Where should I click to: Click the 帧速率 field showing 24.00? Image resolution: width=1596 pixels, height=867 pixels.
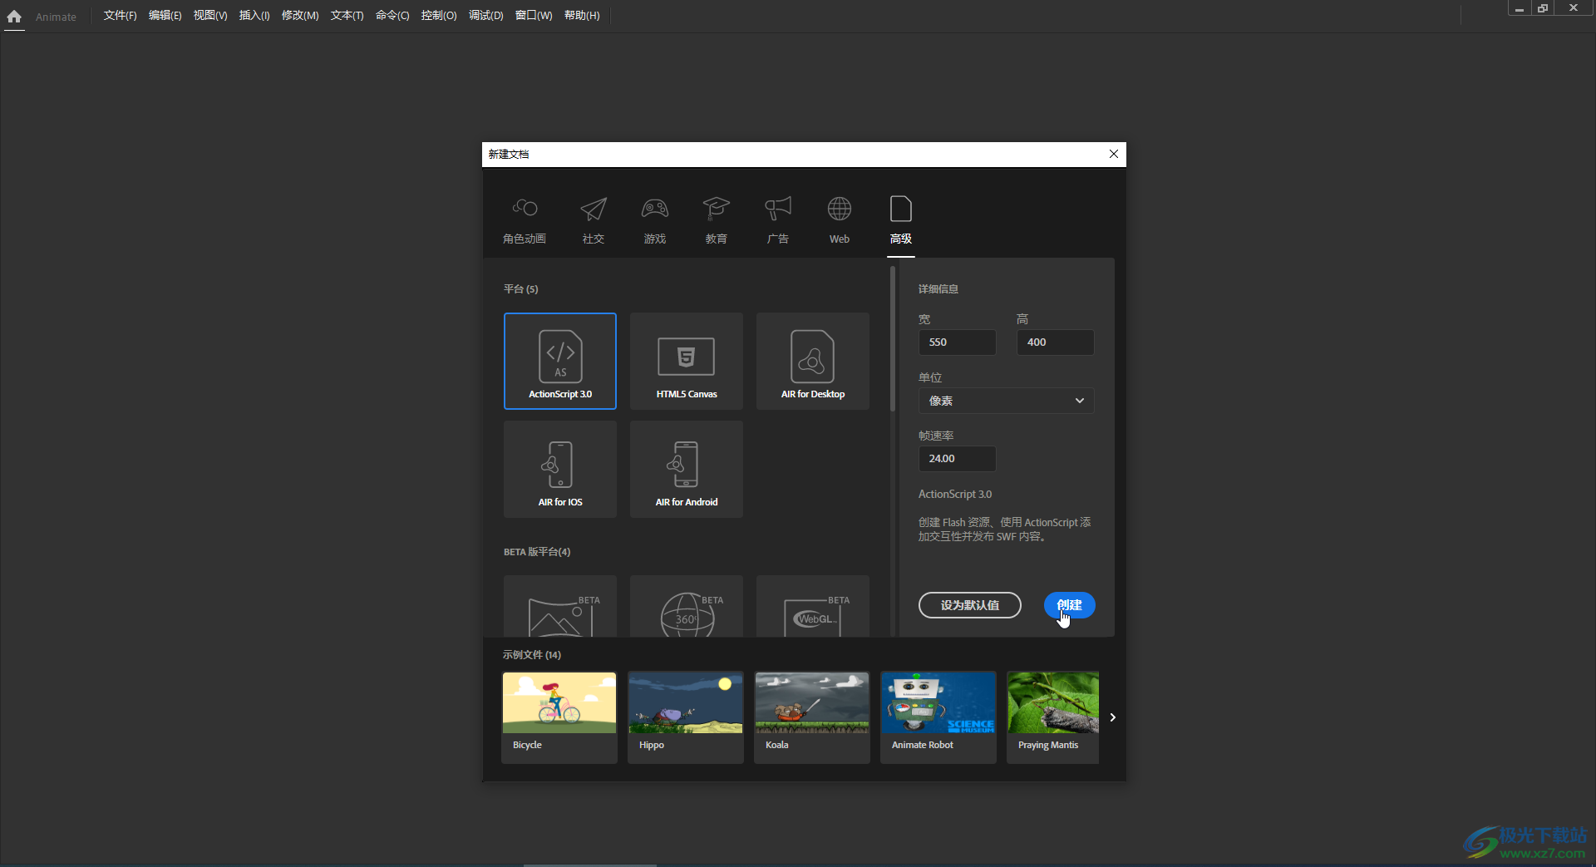[x=957, y=459]
